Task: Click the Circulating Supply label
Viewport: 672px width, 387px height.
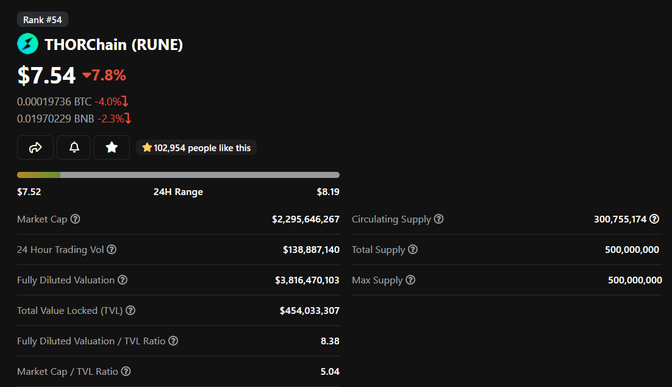Action: point(391,219)
